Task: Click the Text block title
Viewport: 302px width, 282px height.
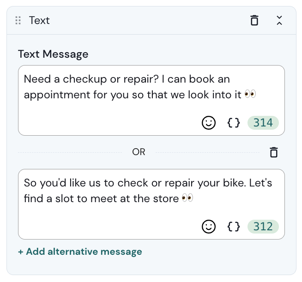Action: click(39, 20)
